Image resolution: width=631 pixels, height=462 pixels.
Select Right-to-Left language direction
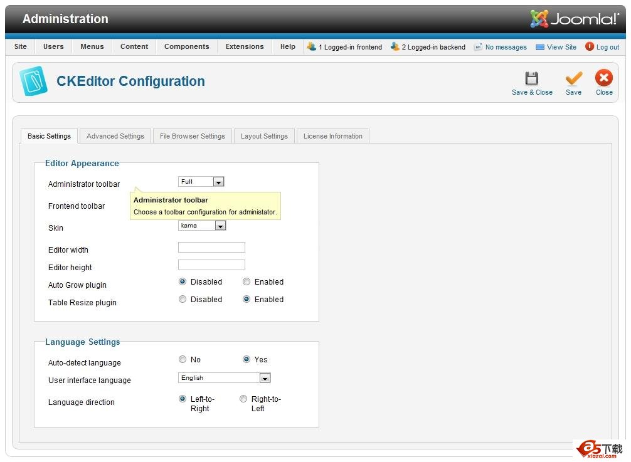pos(243,399)
